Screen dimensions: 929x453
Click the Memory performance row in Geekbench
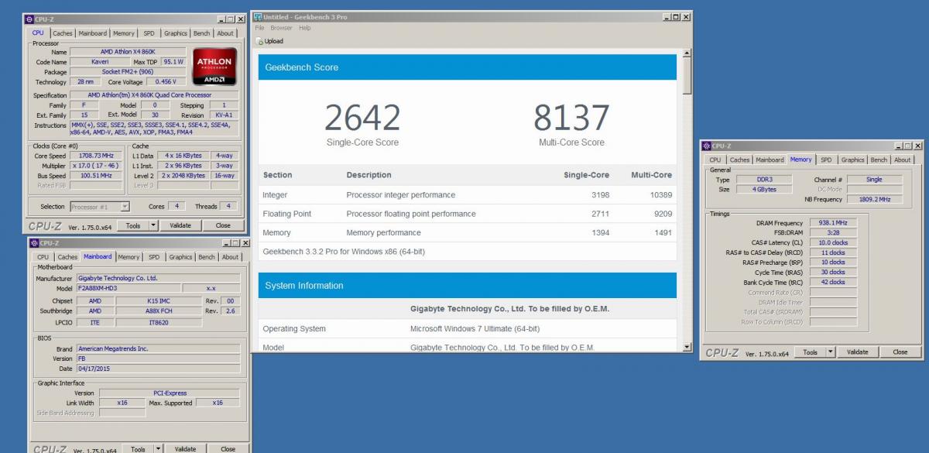[x=468, y=232]
